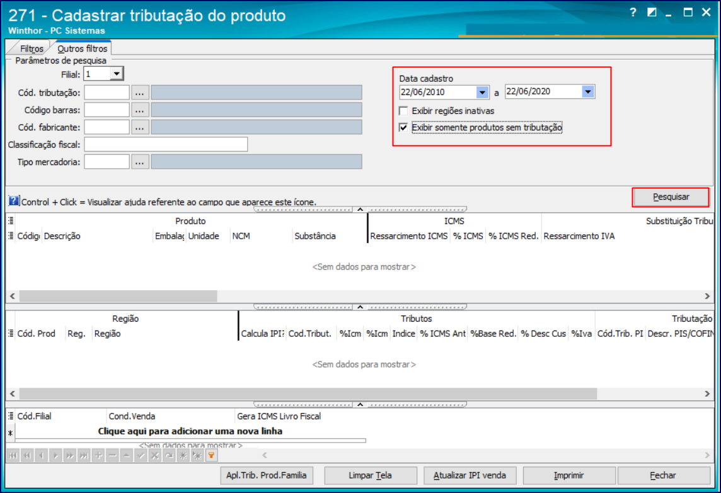Click the Região grid horizontal scrollbar thumb
The image size is (721, 493).
click(x=308, y=394)
